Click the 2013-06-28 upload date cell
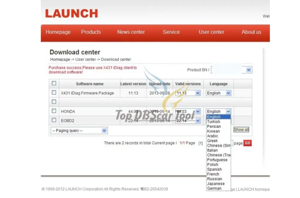Viewport: 300px width, 198px height. click(x=160, y=93)
